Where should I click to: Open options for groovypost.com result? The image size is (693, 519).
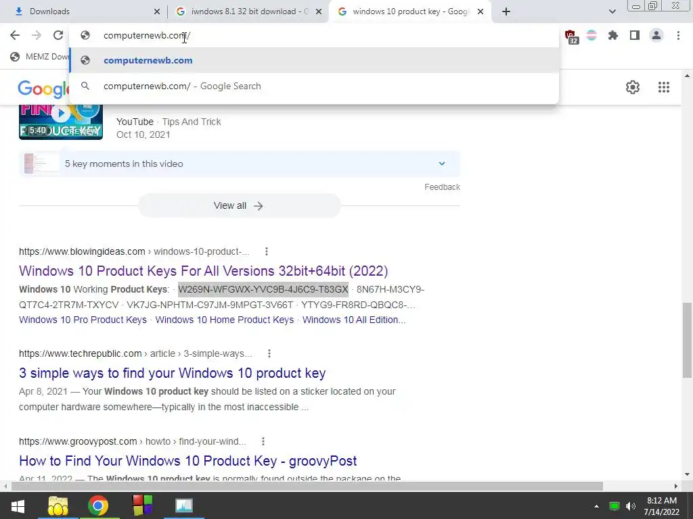coord(263,441)
